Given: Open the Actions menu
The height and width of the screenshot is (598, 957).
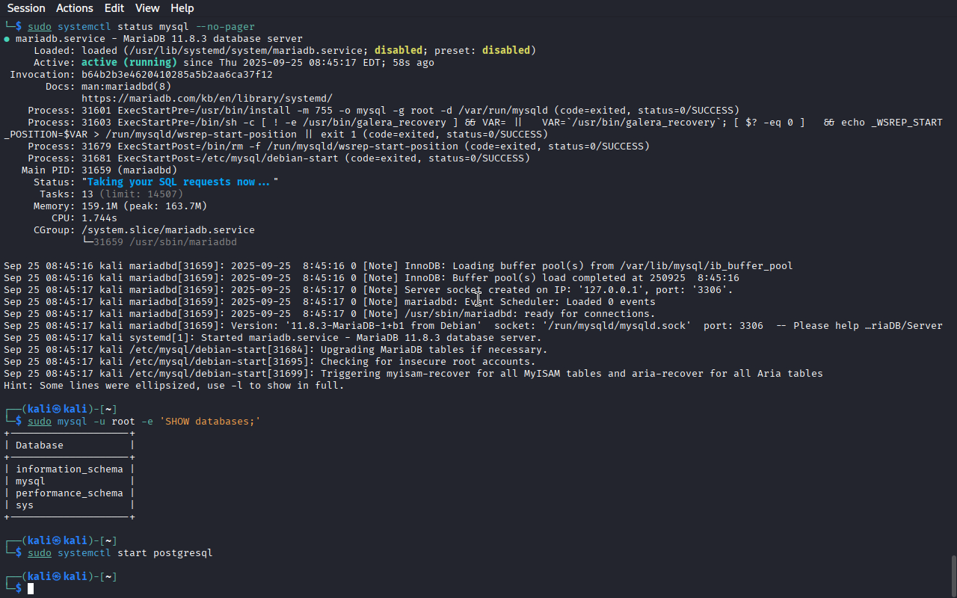Looking at the screenshot, I should pos(75,8).
